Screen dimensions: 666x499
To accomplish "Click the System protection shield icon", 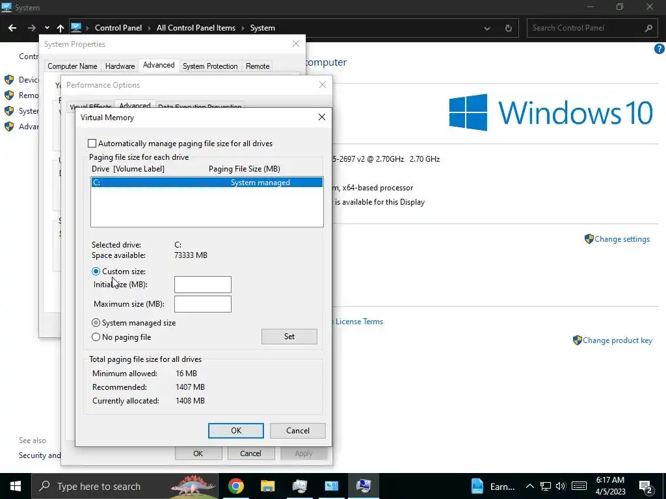I will coord(9,111).
